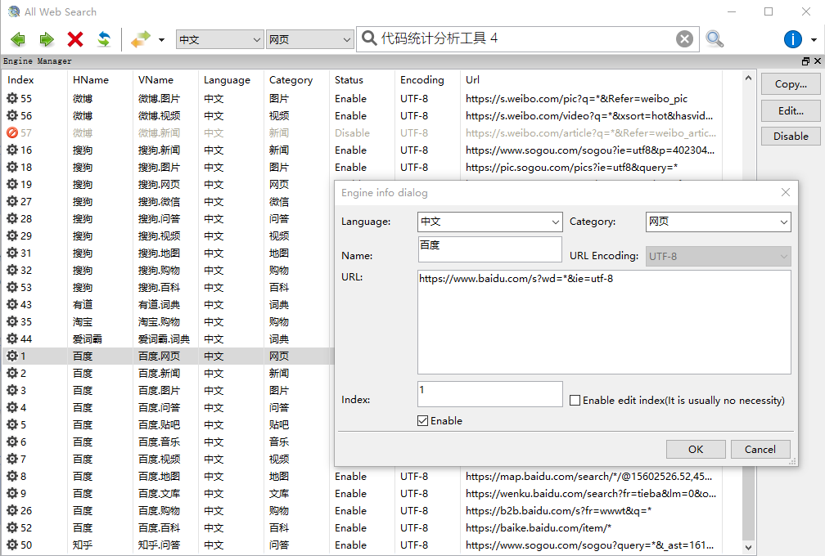Click gear icon of engine row 27
The width and height of the screenshot is (825, 556).
click(12, 201)
